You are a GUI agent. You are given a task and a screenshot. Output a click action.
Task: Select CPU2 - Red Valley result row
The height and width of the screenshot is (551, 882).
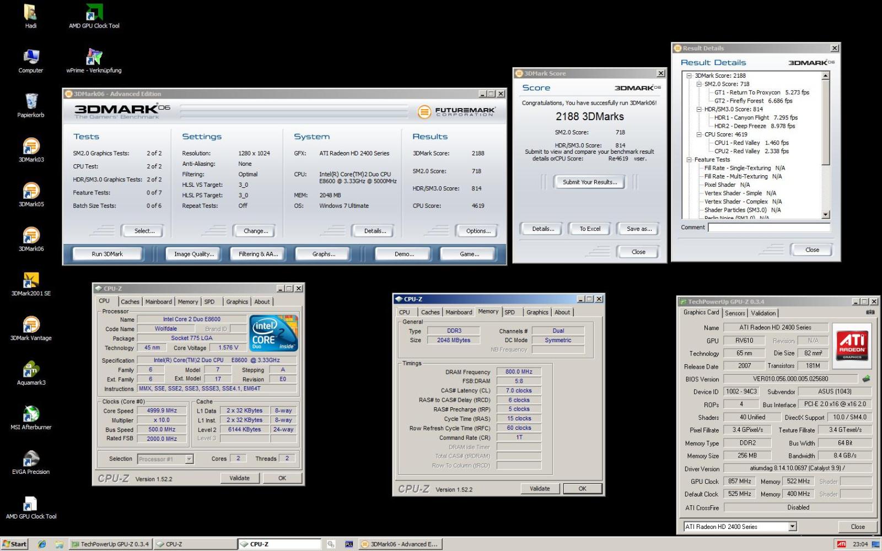(751, 152)
